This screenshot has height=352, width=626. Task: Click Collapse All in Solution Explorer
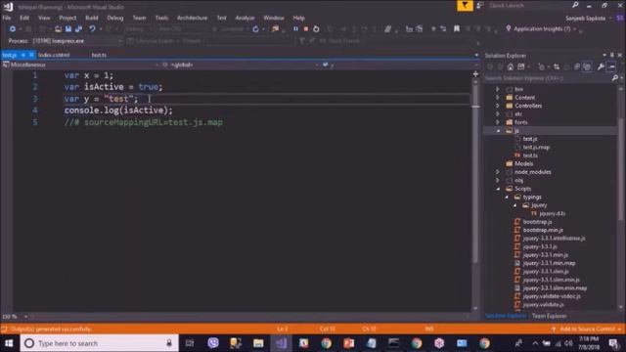point(576,67)
